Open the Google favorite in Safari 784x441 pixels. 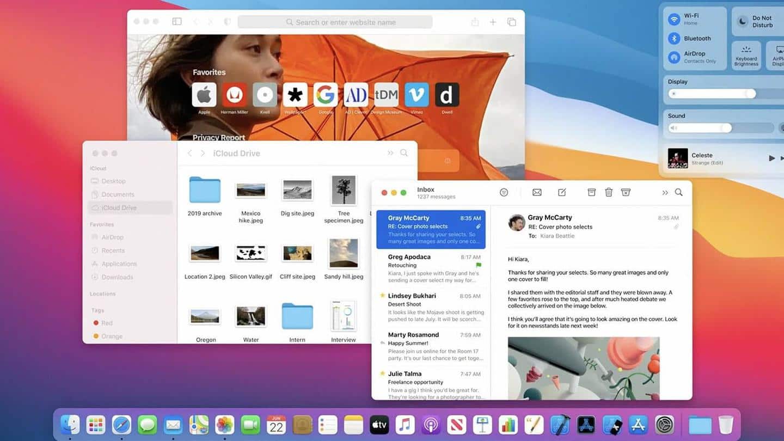tap(326, 95)
